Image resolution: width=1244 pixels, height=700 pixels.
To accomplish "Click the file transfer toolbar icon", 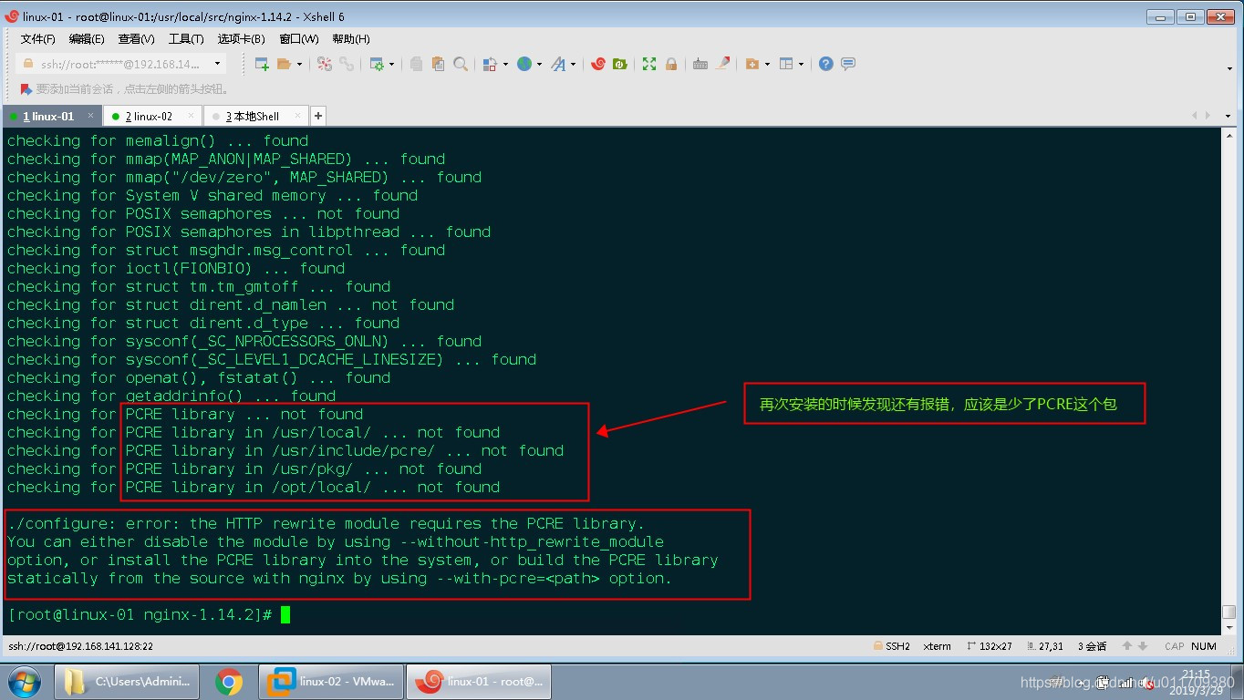I will pyautogui.click(x=490, y=64).
